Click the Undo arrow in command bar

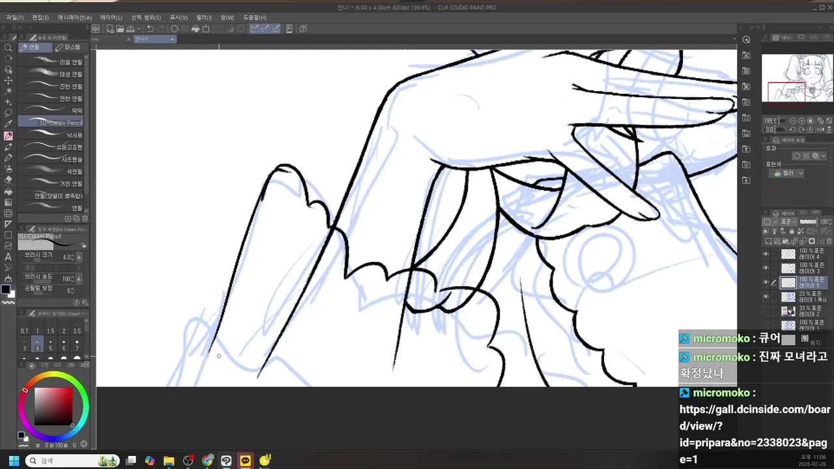coord(150,29)
